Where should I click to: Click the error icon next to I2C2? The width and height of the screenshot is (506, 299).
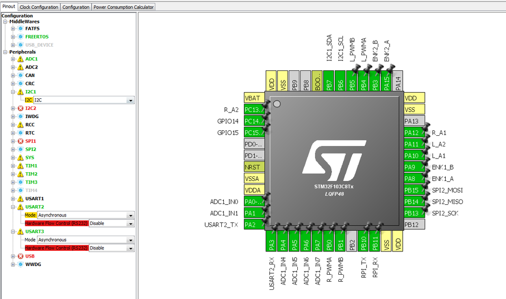point(20,108)
